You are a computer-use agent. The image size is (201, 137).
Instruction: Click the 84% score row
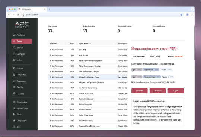click(x=87, y=55)
